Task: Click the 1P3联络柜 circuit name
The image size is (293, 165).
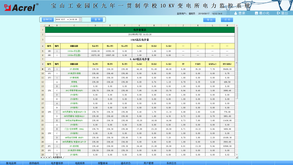Action: coord(74,78)
